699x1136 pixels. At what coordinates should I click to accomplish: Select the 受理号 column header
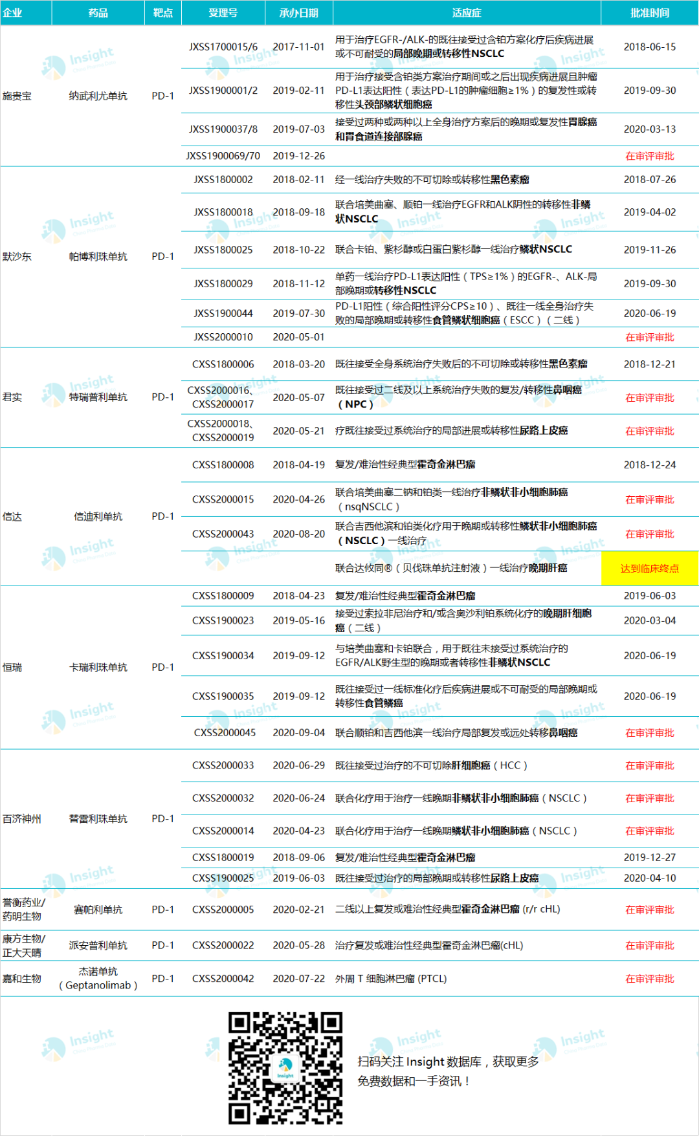point(223,12)
